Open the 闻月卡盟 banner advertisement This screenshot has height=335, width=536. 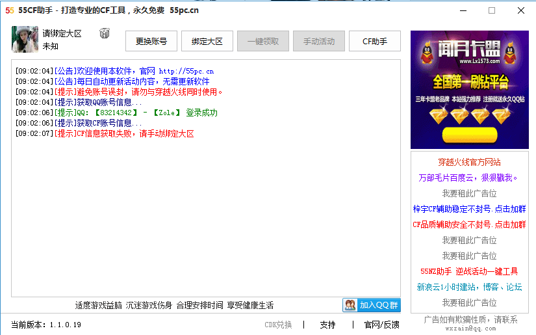[x=469, y=90]
